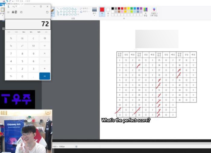Click the square root button
This screenshot has height=153, width=211.
[x=33, y=46]
